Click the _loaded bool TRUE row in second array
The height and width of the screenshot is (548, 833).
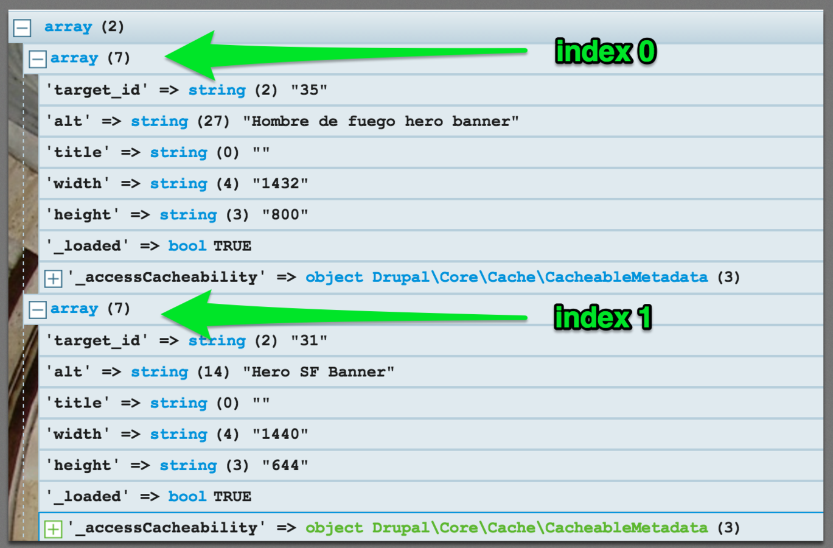[431, 497]
